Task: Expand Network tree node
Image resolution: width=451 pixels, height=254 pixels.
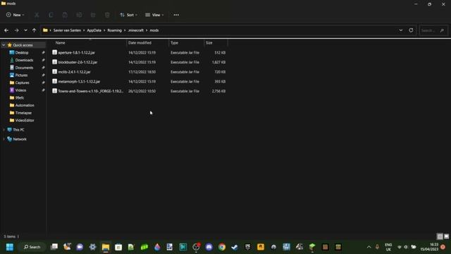Action: (x=4, y=139)
